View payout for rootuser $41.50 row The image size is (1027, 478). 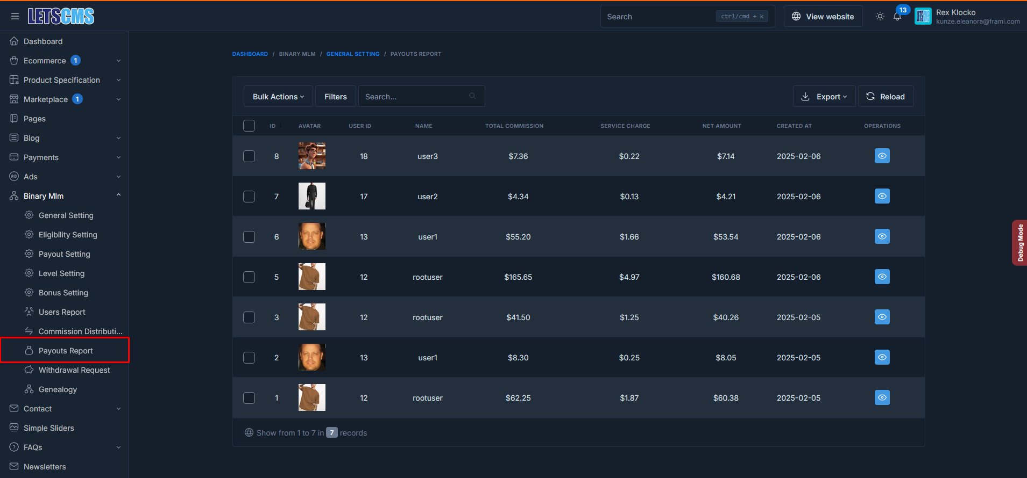[x=882, y=317]
